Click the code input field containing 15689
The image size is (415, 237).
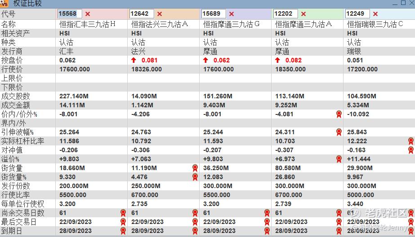click(x=214, y=14)
